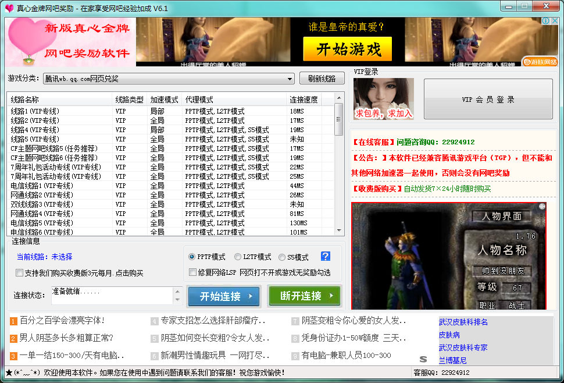564x383 pixels.
Task: Click the VIP 会员登录 button
Action: pos(488,100)
